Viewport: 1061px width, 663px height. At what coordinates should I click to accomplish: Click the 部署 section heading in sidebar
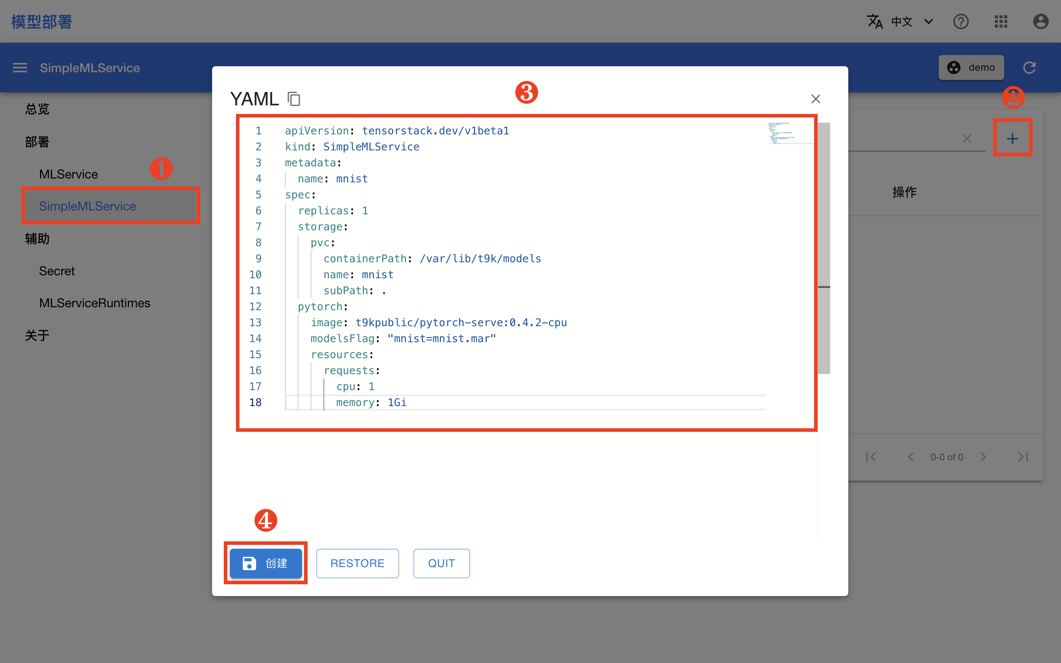[x=37, y=142]
